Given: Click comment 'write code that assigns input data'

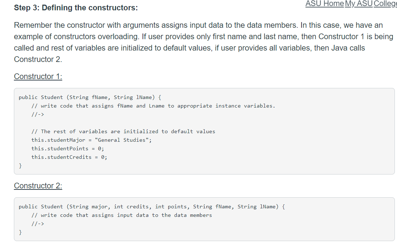Looking at the screenshot, I should (x=122, y=215).
